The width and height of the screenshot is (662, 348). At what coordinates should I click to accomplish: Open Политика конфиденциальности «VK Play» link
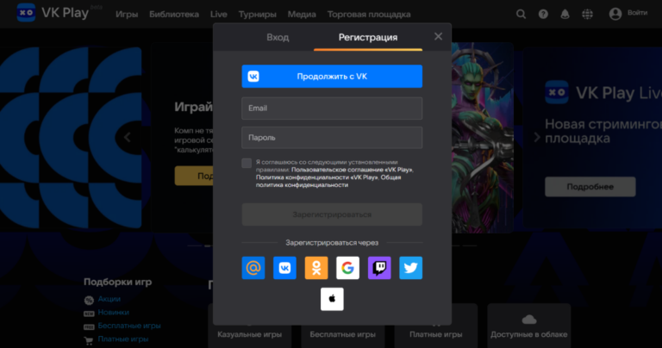tap(302, 177)
